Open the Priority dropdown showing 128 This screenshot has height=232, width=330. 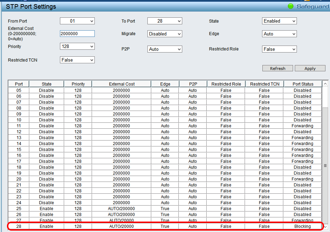(x=77, y=47)
